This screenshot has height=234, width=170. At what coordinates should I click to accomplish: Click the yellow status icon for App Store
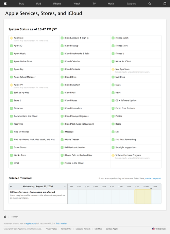[12, 38]
